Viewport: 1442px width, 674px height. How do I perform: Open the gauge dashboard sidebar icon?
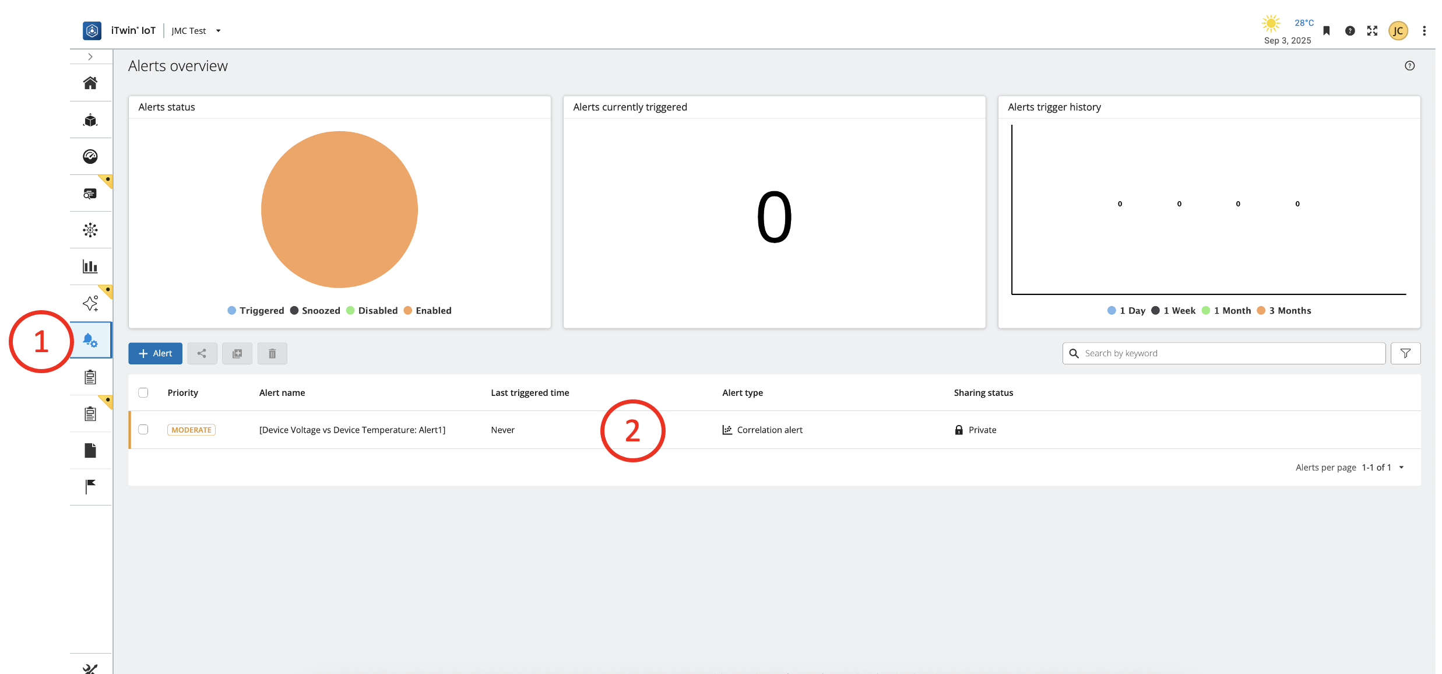pyautogui.click(x=90, y=156)
